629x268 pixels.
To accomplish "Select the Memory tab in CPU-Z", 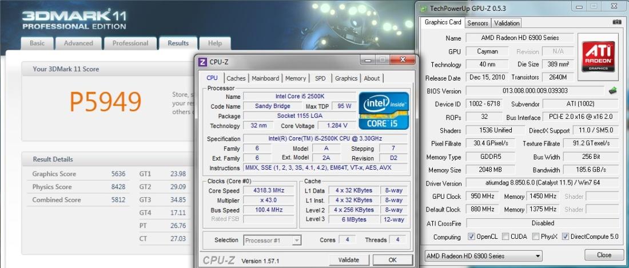I will (296, 78).
